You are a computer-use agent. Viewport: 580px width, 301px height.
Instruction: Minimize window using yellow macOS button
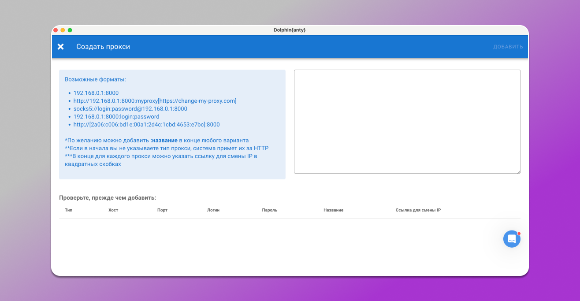pyautogui.click(x=63, y=30)
